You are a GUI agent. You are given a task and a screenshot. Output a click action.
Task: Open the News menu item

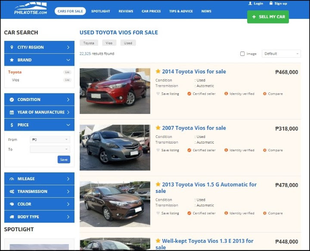coord(206,11)
